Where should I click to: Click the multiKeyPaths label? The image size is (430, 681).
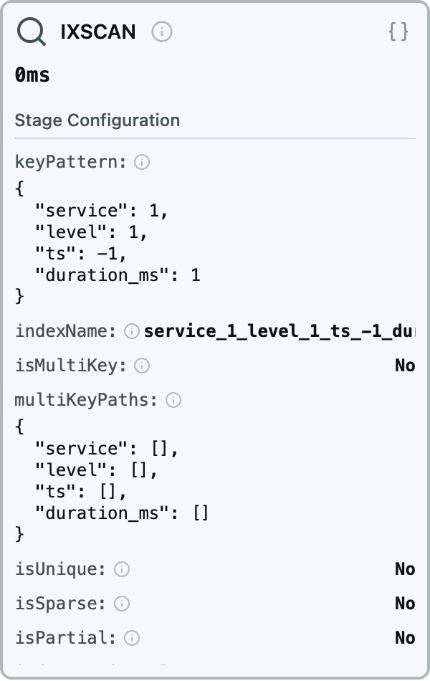click(86, 399)
